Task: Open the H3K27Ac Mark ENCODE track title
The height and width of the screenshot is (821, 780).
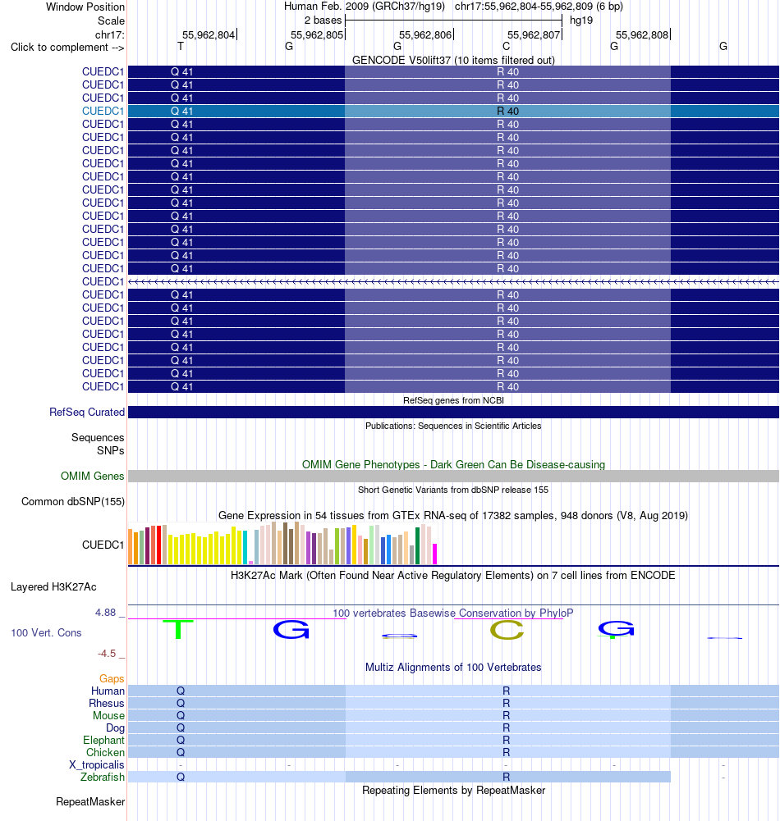Action: point(453,576)
